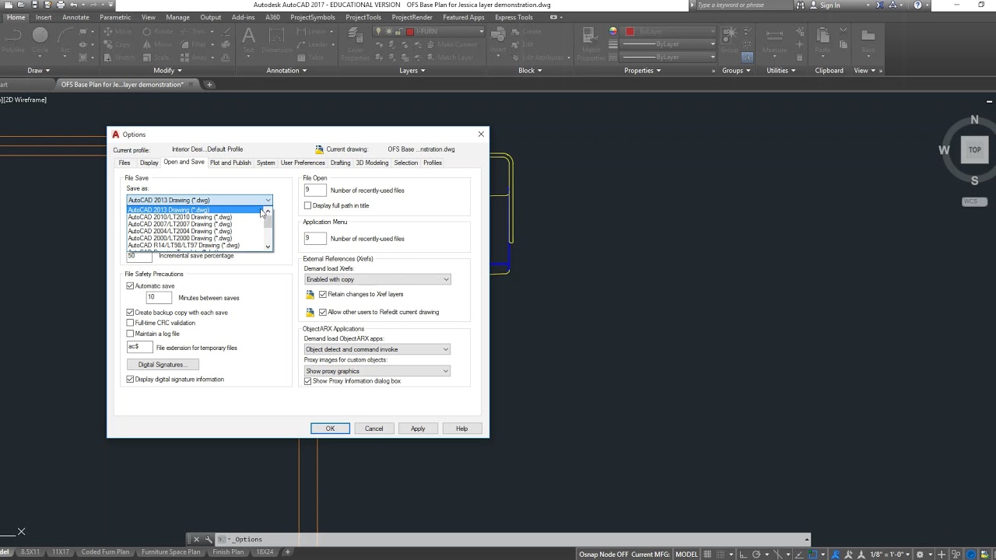Toggle Show Proxy Information dialog box

(308, 381)
